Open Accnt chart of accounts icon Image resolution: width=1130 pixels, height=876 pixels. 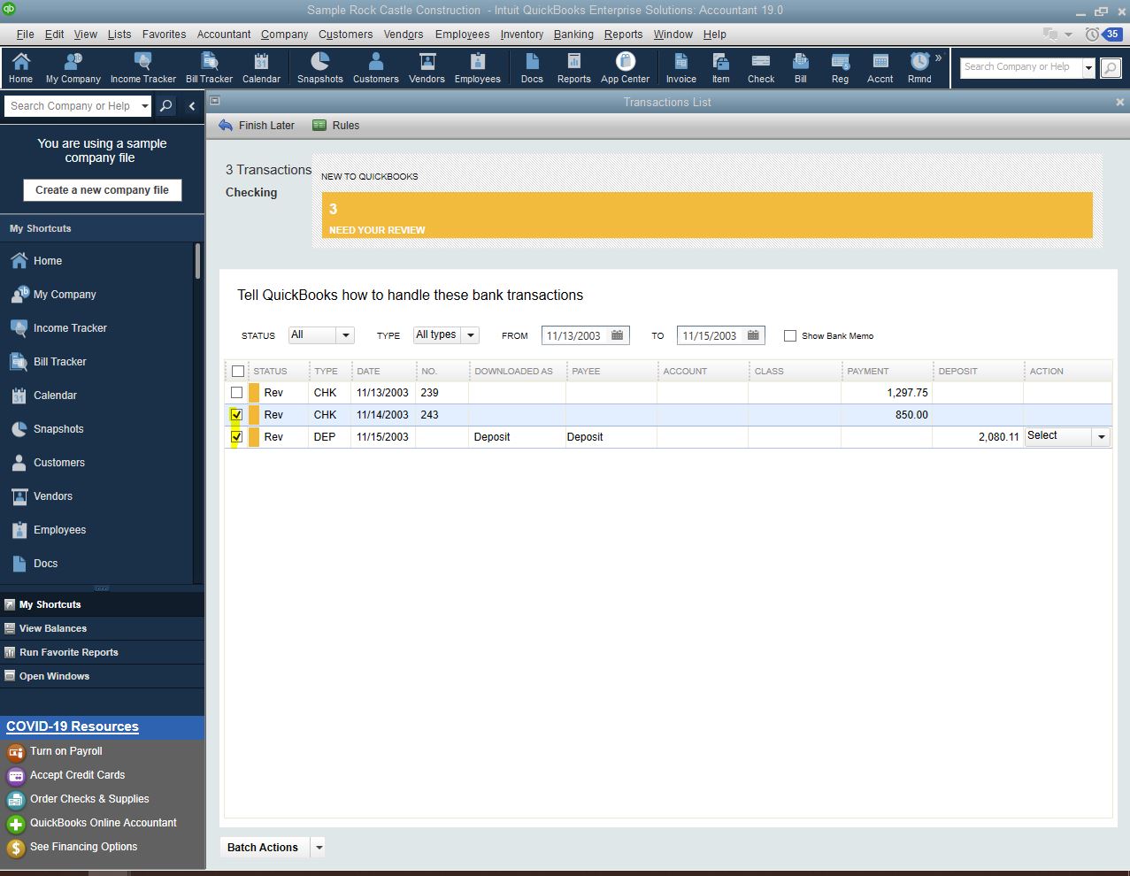click(x=880, y=67)
